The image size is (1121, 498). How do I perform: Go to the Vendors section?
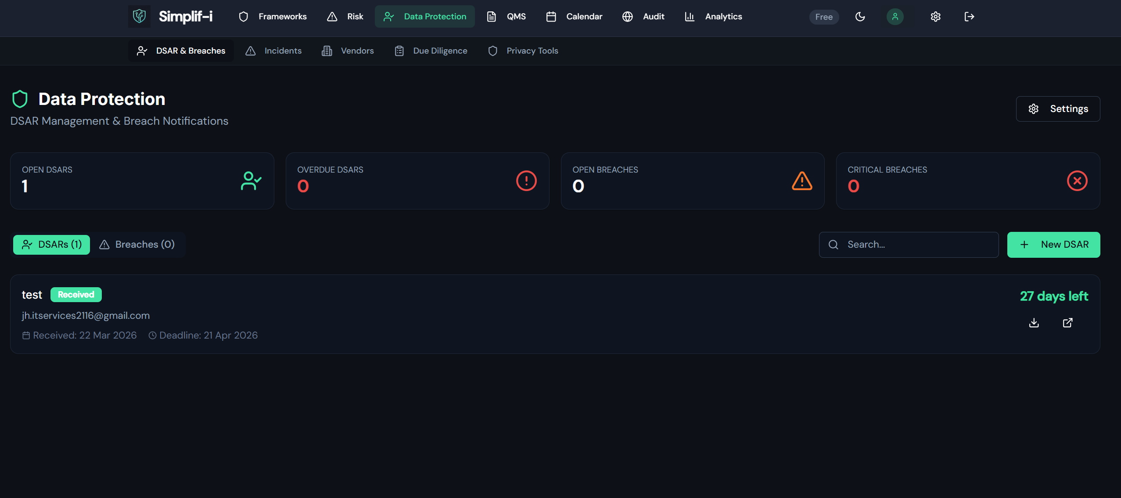[348, 51]
